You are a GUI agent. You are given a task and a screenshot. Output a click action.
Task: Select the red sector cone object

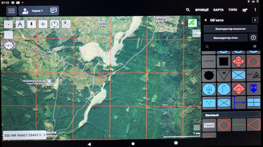click(x=253, y=125)
